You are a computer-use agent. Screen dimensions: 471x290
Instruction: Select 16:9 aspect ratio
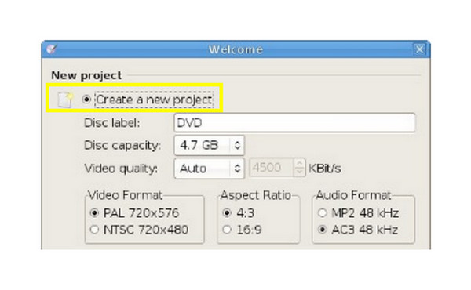(227, 230)
